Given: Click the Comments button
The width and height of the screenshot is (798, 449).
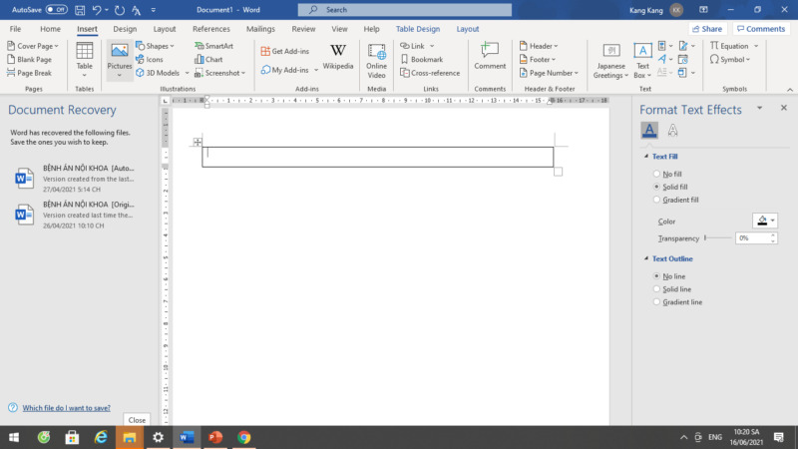Looking at the screenshot, I should (x=761, y=29).
